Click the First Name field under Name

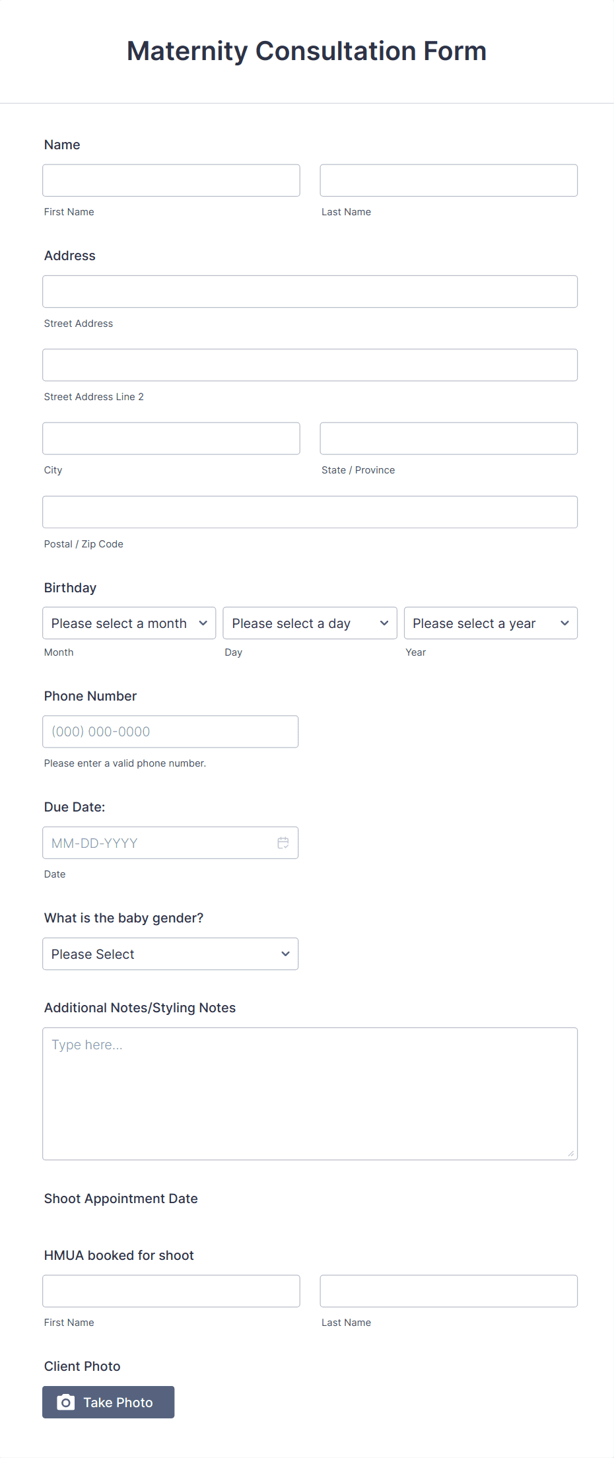coord(170,180)
